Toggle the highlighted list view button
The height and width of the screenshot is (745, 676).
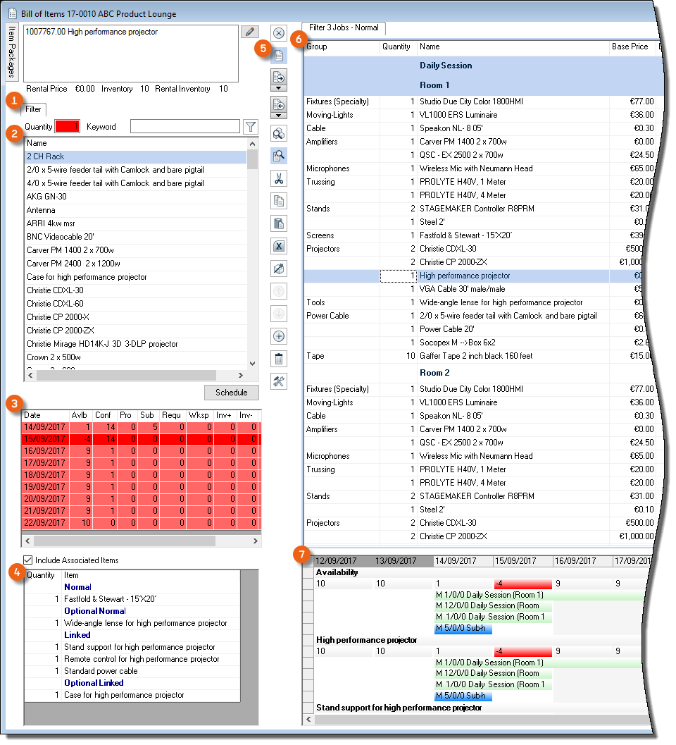click(x=279, y=56)
